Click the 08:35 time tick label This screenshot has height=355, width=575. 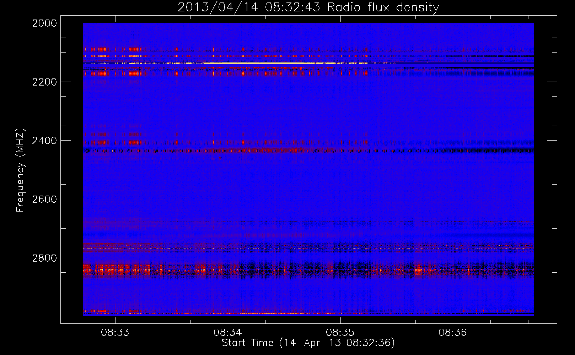tap(340, 333)
